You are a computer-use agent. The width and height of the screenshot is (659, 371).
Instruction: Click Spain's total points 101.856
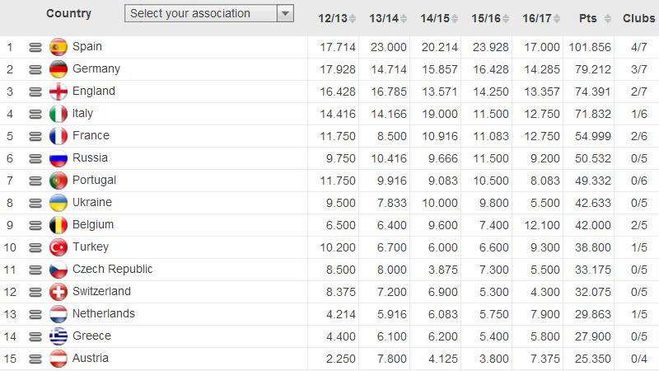click(x=589, y=47)
